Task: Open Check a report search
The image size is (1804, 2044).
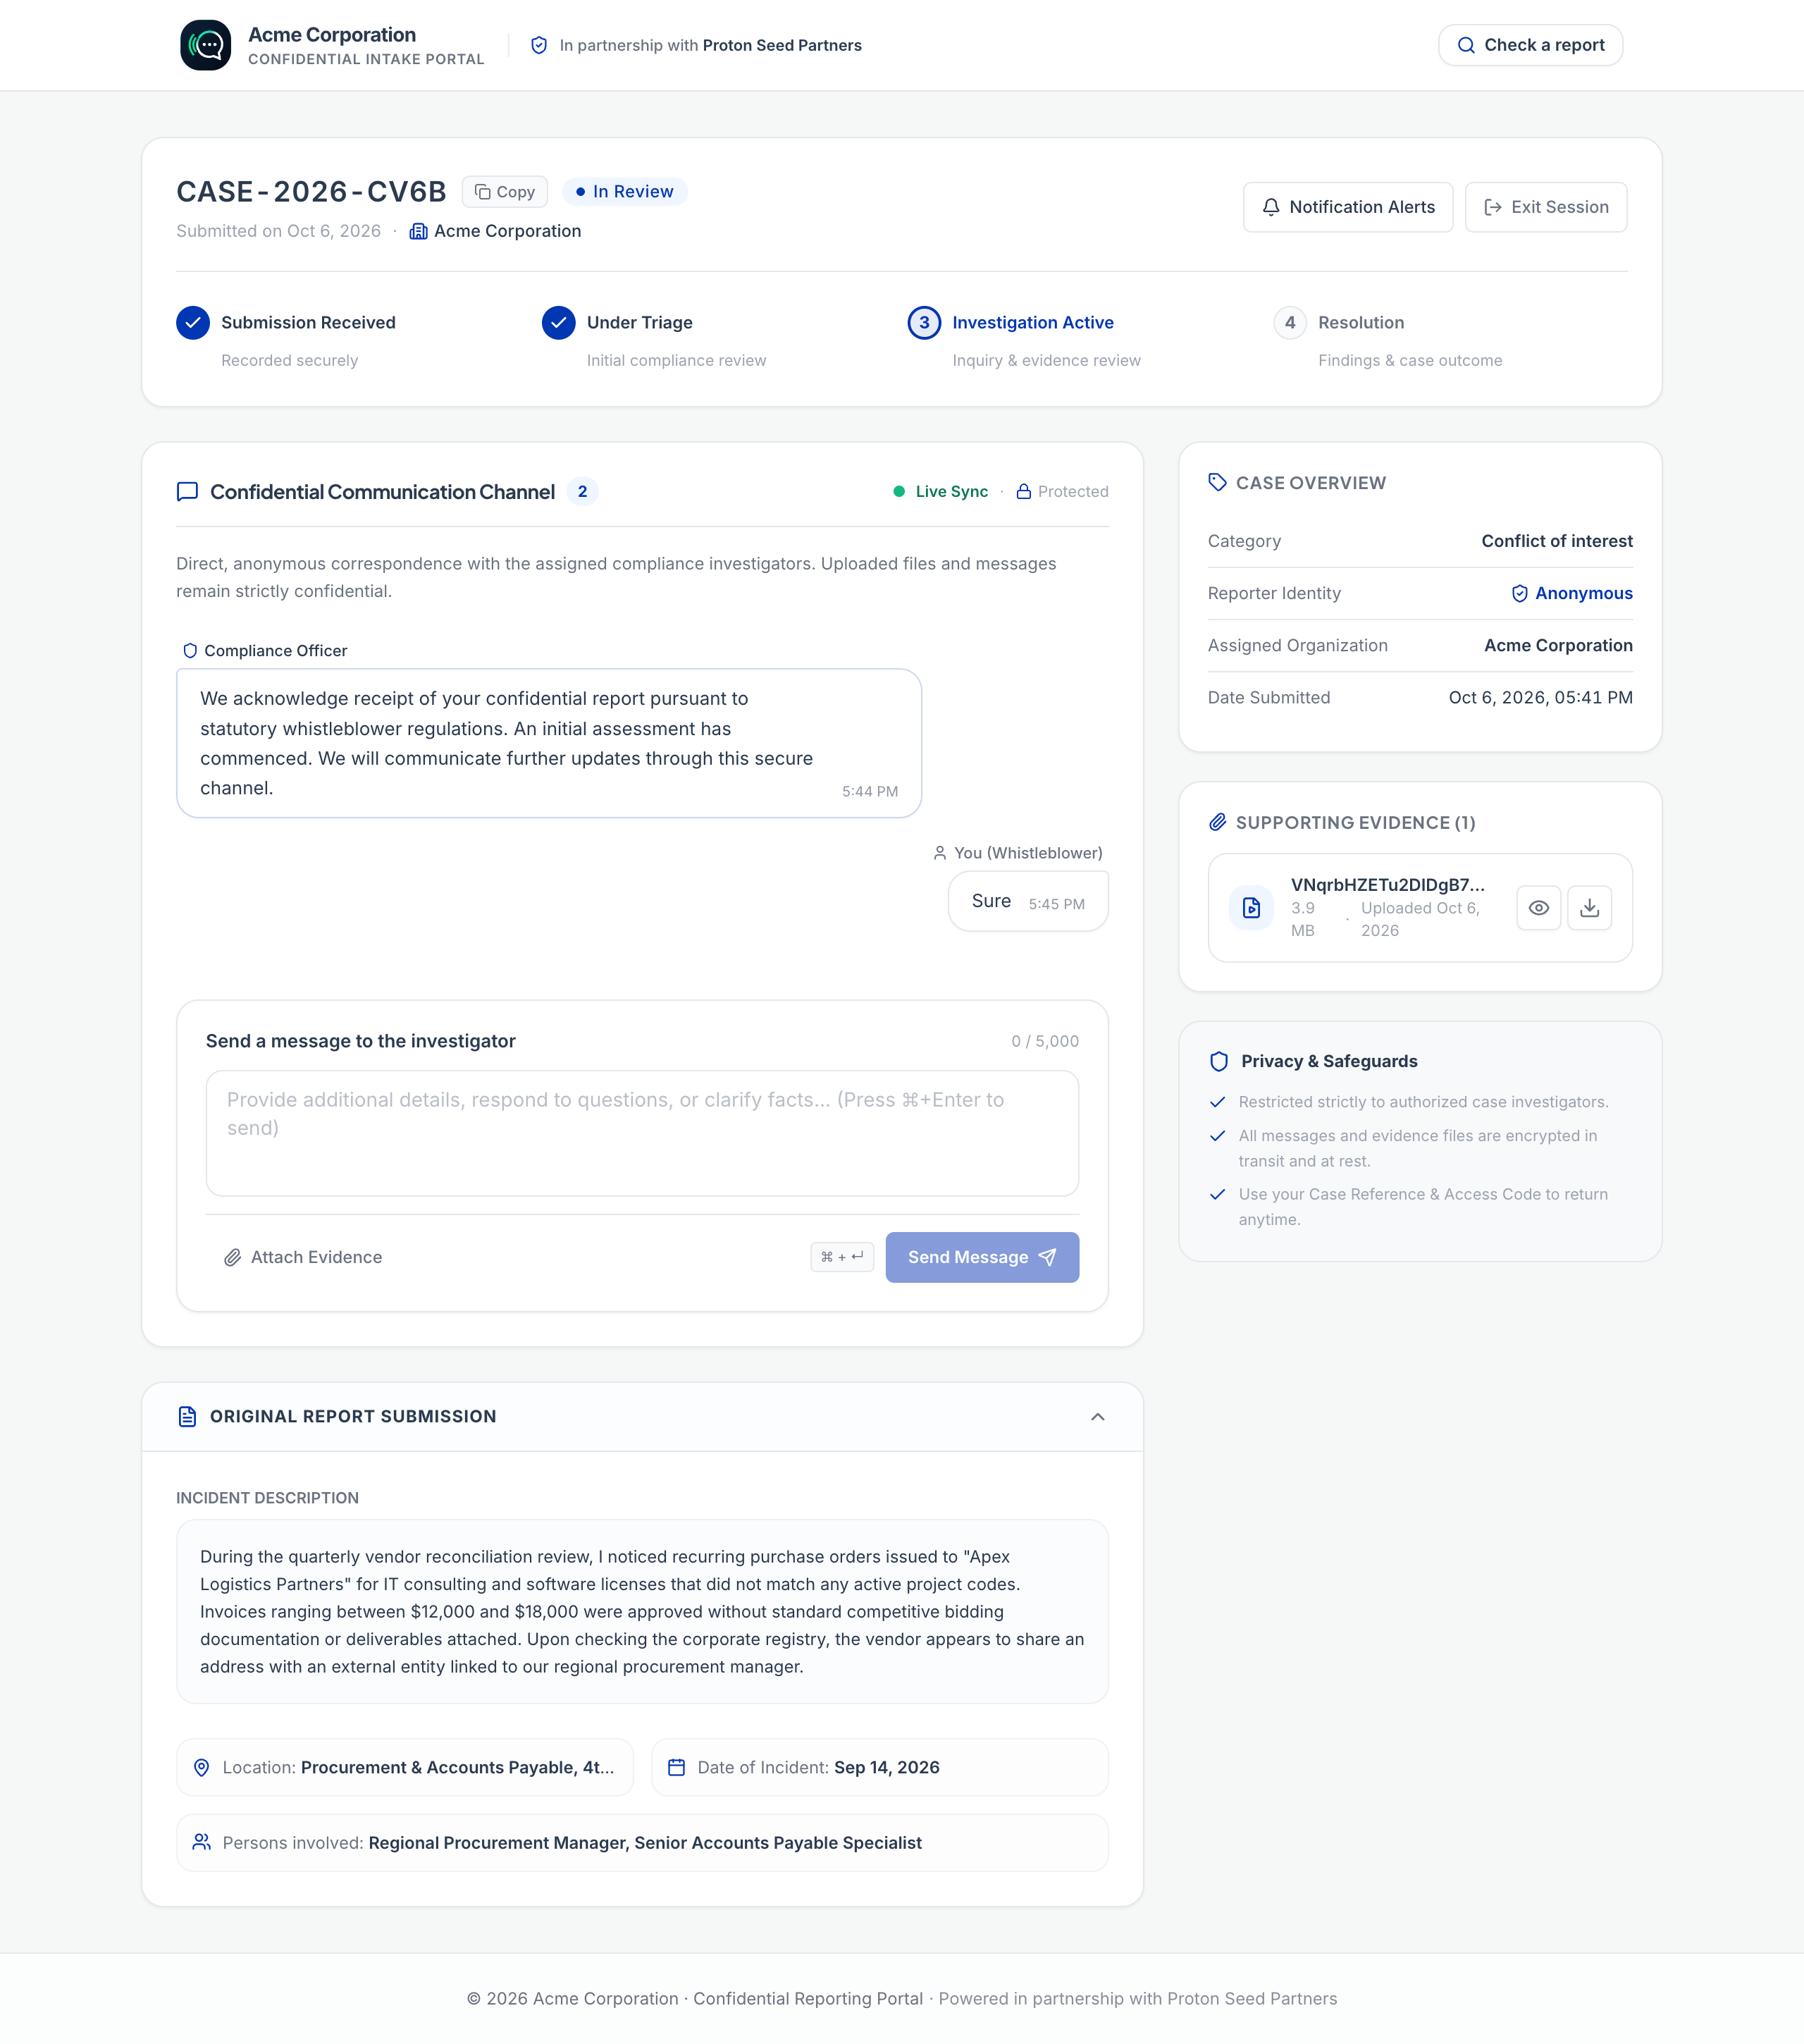Action: pyautogui.click(x=1530, y=45)
